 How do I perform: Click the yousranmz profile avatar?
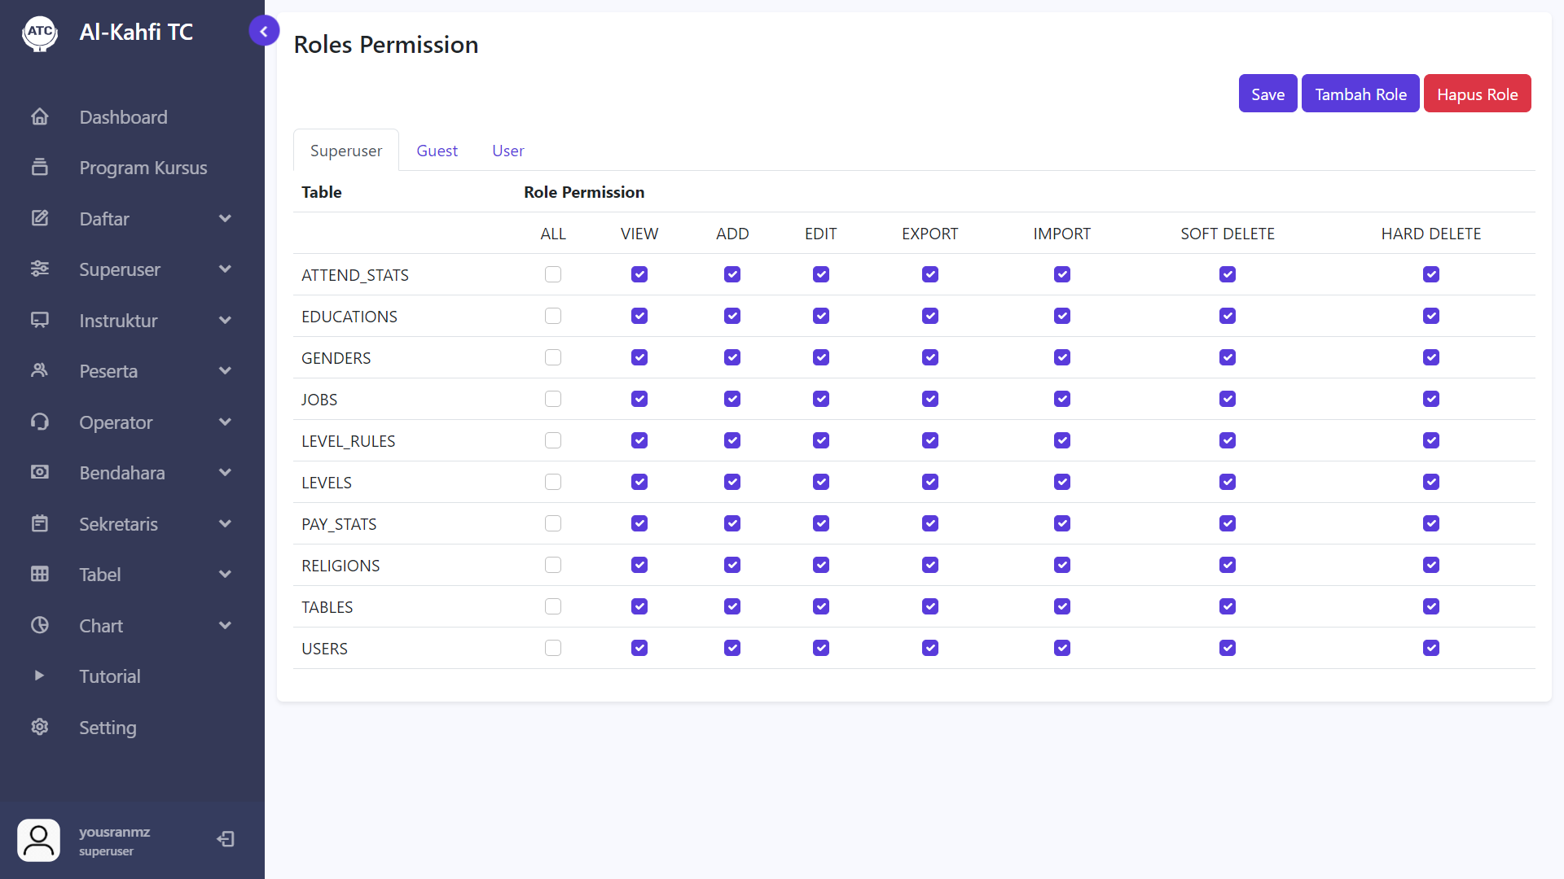tap(38, 840)
